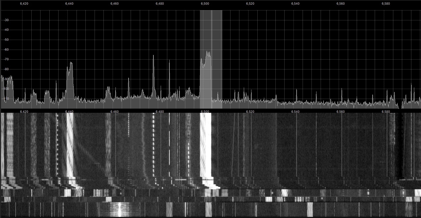421x218 pixels.
Task: Select the -50 dB scale label
Action: coord(6,40)
